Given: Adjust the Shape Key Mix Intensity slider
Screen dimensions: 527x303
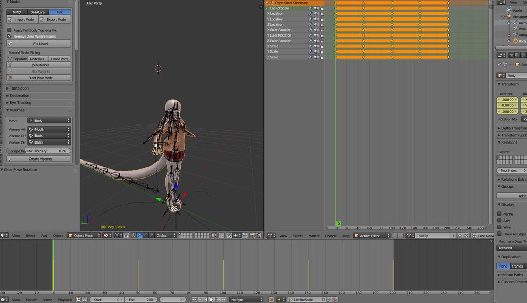Looking at the screenshot, I should [38, 151].
